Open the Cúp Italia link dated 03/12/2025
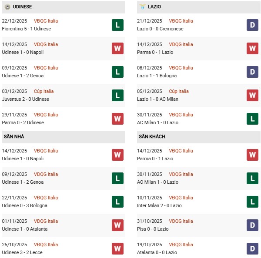This screenshot has width=261, height=258. click(44, 91)
